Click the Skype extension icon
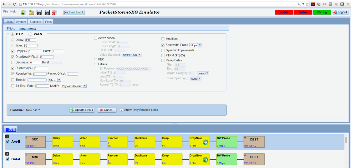Image resolution: width=351 pixels, height=168 pixels. click(319, 4)
